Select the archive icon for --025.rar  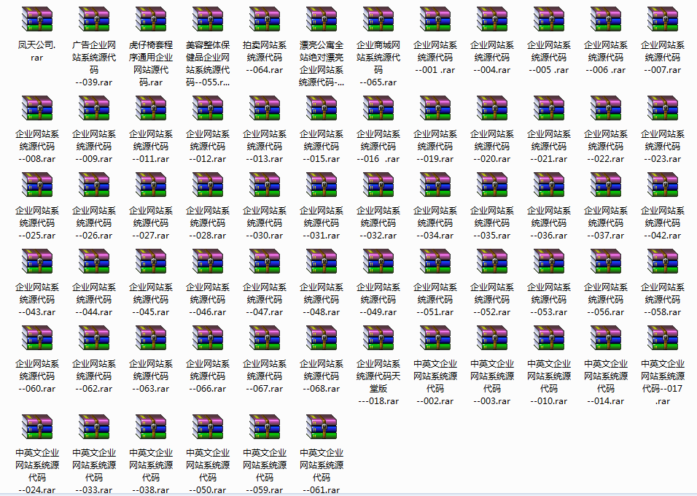pyautogui.click(x=37, y=185)
